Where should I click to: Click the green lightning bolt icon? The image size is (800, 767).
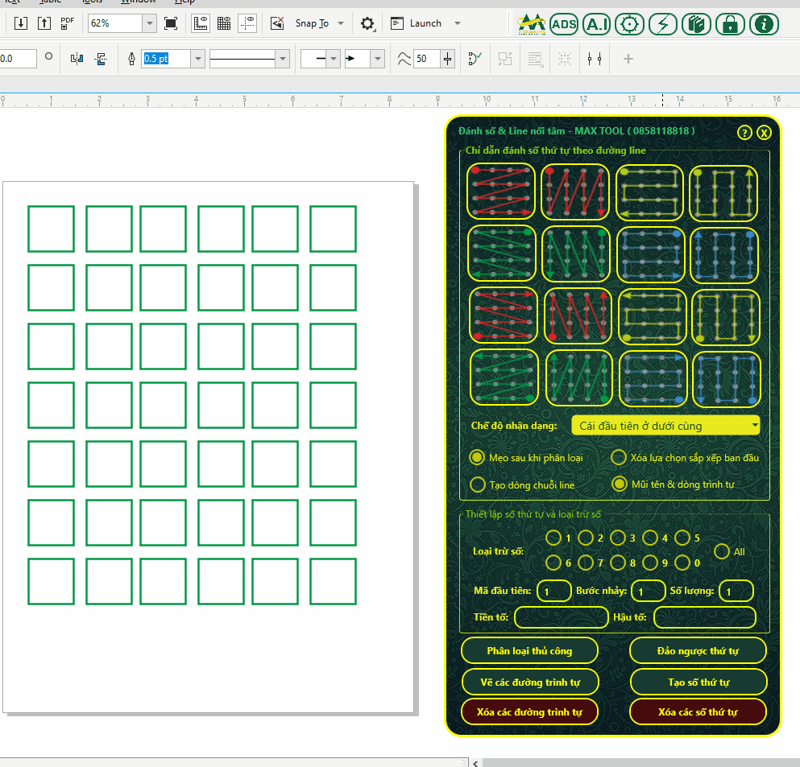(x=662, y=24)
